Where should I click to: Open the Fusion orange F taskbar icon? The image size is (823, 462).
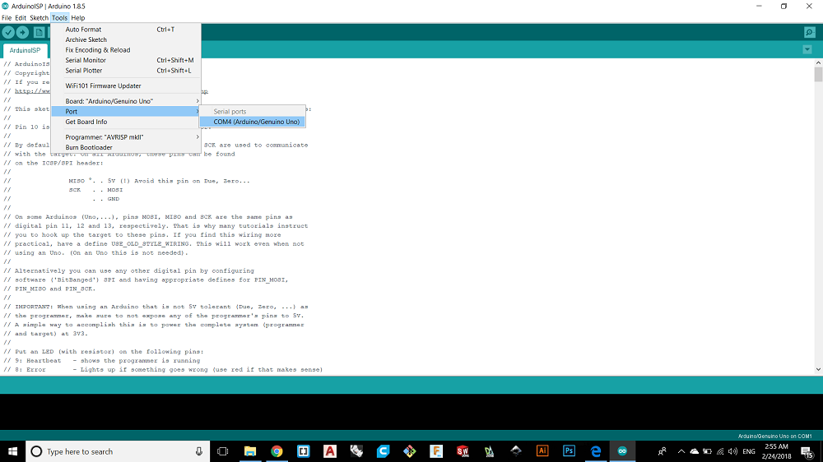[x=436, y=451]
